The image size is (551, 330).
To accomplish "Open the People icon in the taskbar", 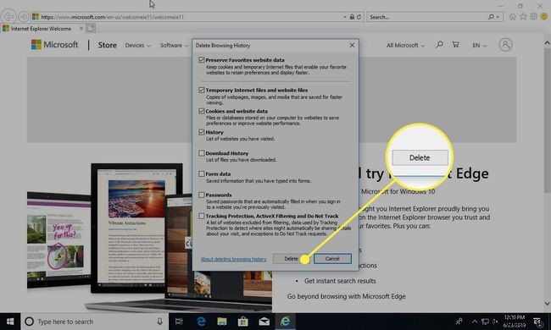I will click(459, 322).
